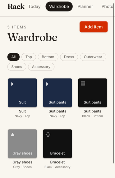Open the navy Suit item thumbnail

[x=22, y=93]
